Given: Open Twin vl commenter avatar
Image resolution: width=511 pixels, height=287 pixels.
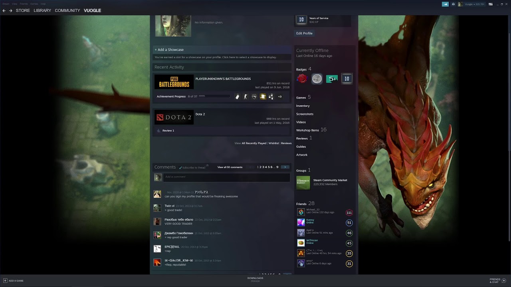Looking at the screenshot, I should point(157,208).
